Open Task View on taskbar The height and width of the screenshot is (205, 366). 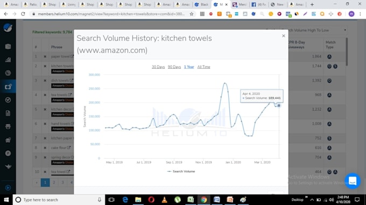click(111, 200)
